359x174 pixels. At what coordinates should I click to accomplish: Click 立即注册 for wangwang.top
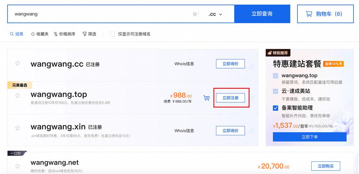tap(230, 98)
